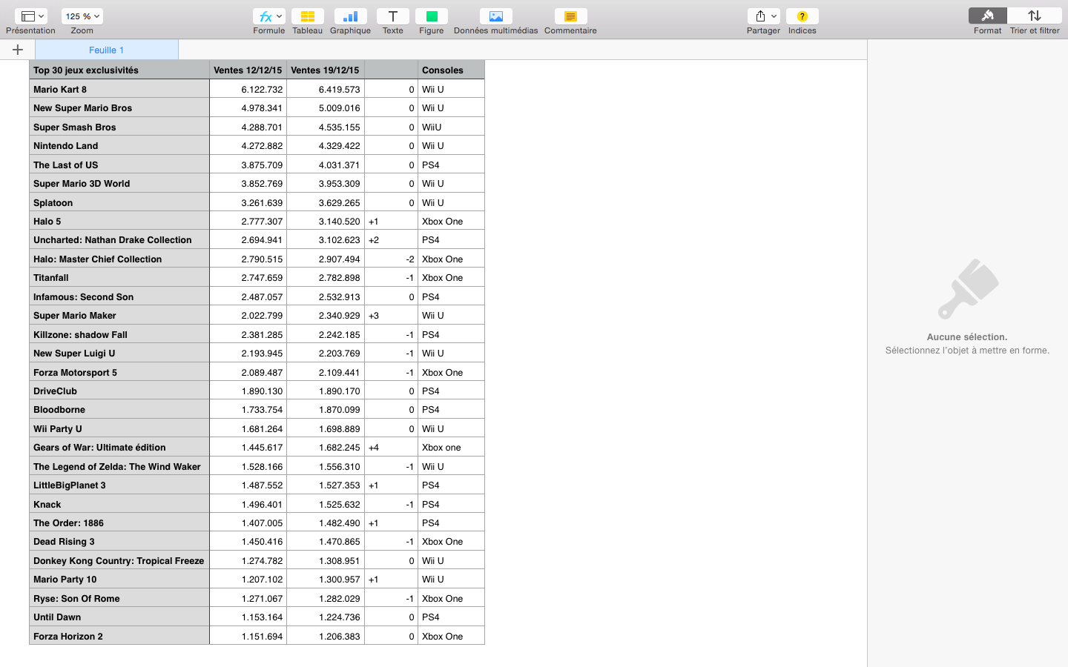
Task: Select the 'New Super Luigi U' cell
Action: click(119, 354)
